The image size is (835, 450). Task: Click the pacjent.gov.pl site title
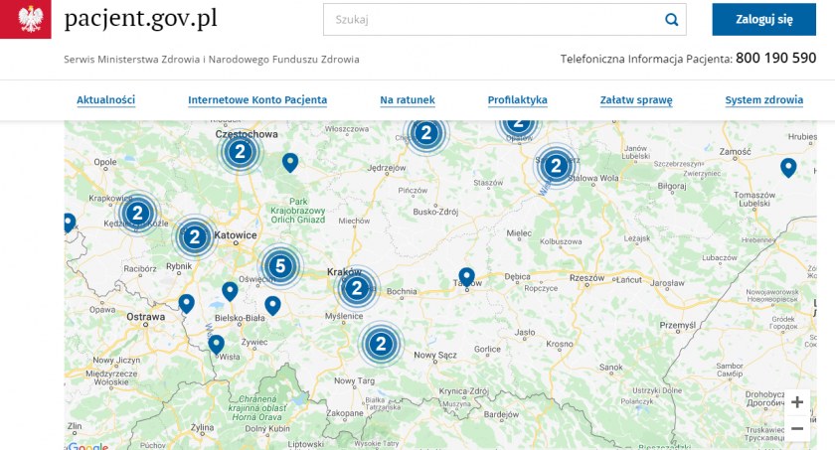click(x=140, y=19)
